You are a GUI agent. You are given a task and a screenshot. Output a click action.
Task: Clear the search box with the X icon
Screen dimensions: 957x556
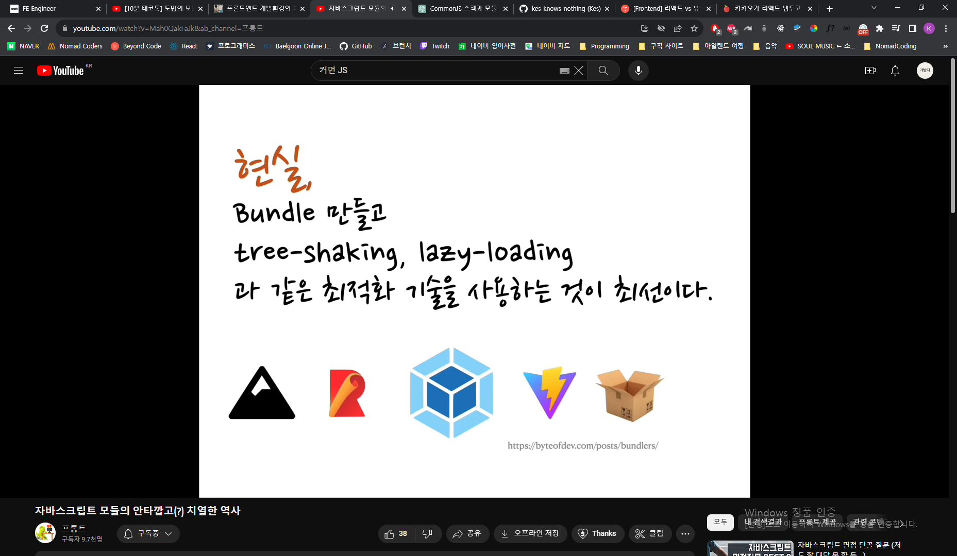tap(579, 71)
